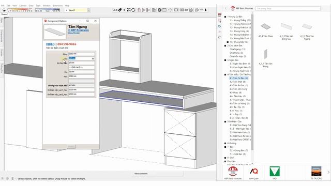
Task: Click the Scene 1 tab
Action: pyautogui.click(x=5, y=14)
